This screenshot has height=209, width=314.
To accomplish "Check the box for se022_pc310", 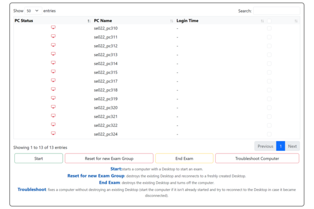I will tap(269, 28).
